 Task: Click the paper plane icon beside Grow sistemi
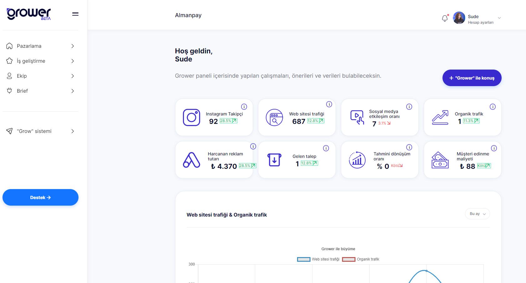9,131
